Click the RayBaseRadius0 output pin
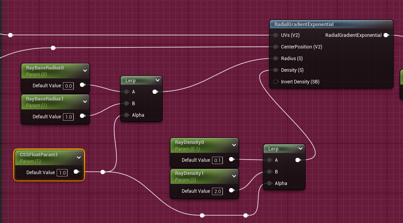Viewport: 403px width, 223px height. (82, 85)
